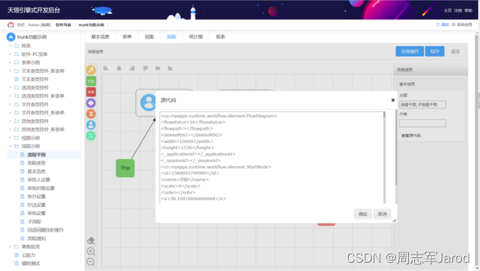This screenshot has width=480, height=271.
Task: Click the blue user node on canvas
Action: pos(148,102)
